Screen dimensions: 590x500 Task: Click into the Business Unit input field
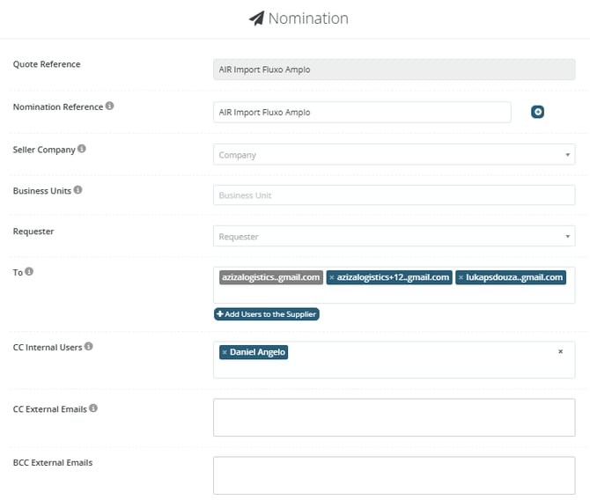[x=394, y=195]
